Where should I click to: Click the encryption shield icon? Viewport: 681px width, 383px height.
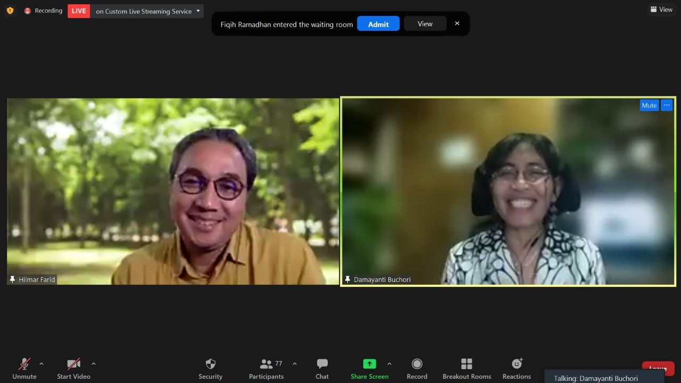pyautogui.click(x=10, y=11)
